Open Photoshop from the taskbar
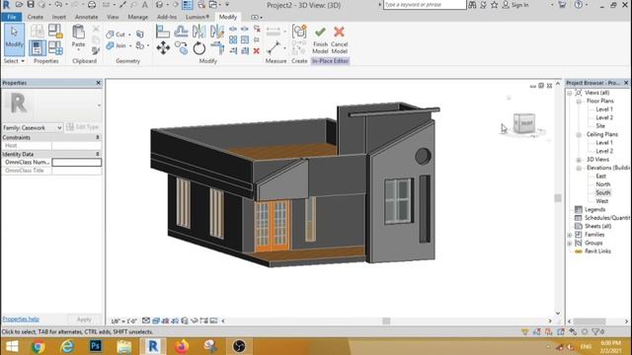The image size is (632, 355). 96,346
